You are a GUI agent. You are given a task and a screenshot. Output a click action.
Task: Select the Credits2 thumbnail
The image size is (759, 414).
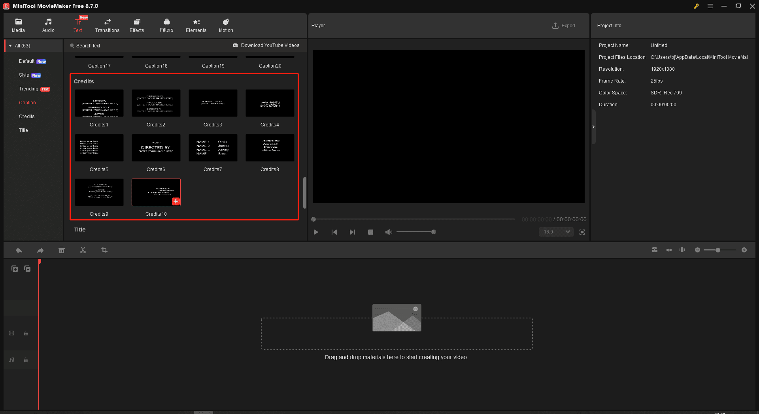[156, 103]
